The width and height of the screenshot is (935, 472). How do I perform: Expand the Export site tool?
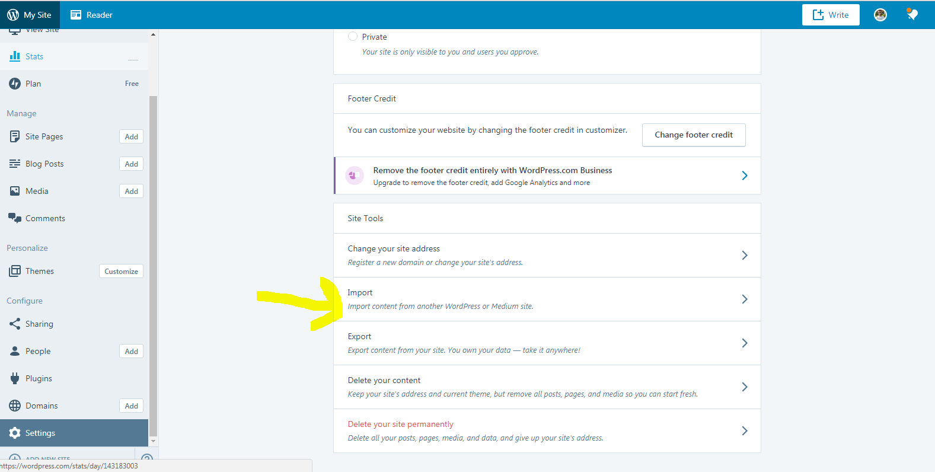click(745, 343)
